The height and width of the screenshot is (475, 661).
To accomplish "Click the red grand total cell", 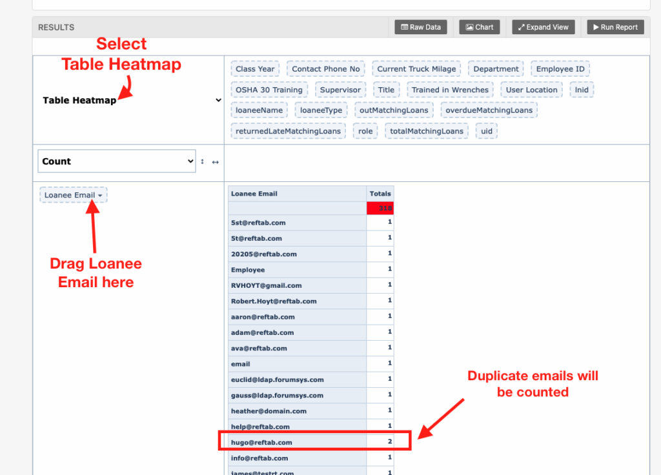I will (x=380, y=208).
